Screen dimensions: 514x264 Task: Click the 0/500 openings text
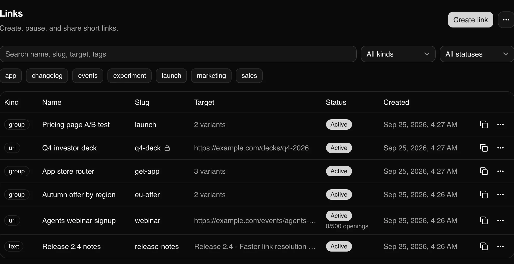pyautogui.click(x=347, y=226)
